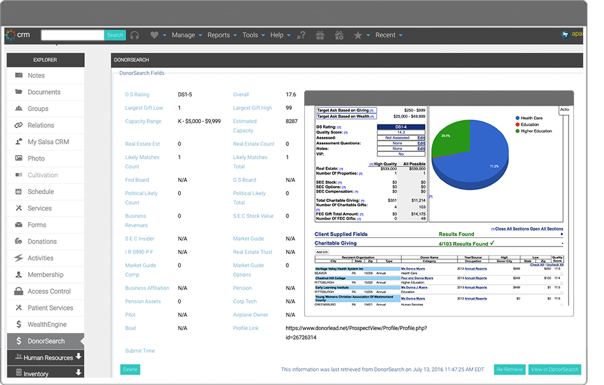
Task: Click the star bookmarks icon
Action: 358,35
